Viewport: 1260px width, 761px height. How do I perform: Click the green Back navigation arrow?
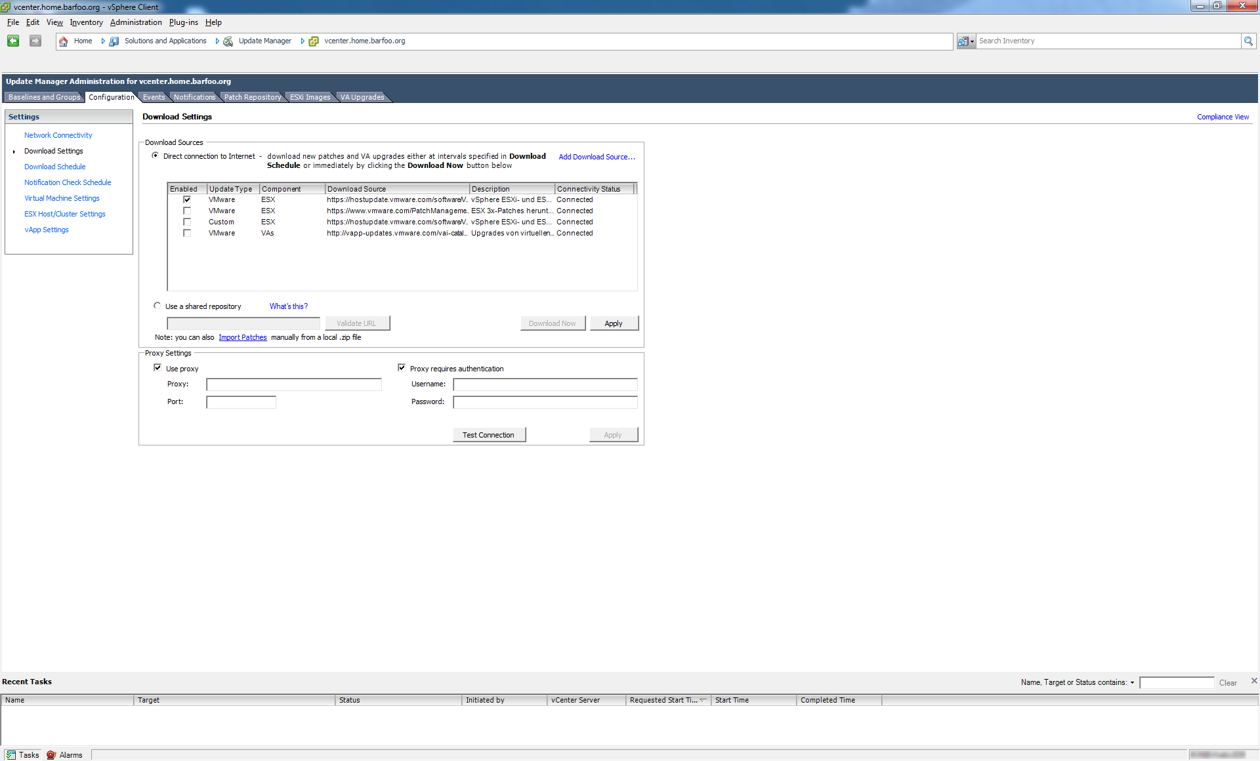(13, 41)
